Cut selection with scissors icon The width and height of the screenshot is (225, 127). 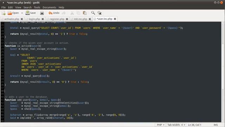[72, 13]
